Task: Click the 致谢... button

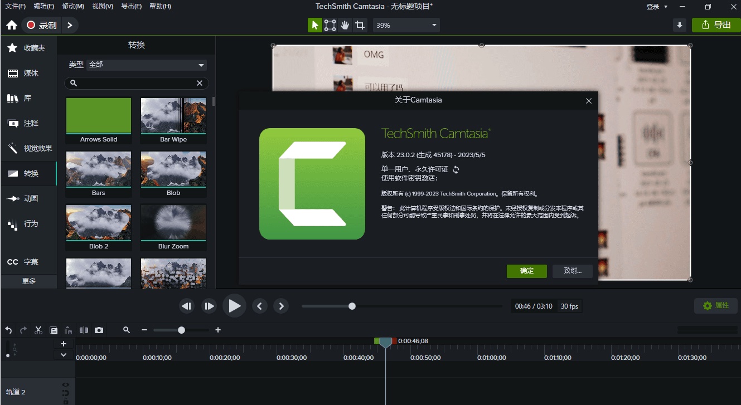Action: [x=572, y=271]
